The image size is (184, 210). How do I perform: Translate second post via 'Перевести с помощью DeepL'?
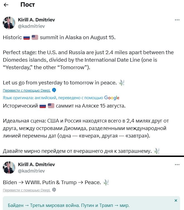pos(27,190)
